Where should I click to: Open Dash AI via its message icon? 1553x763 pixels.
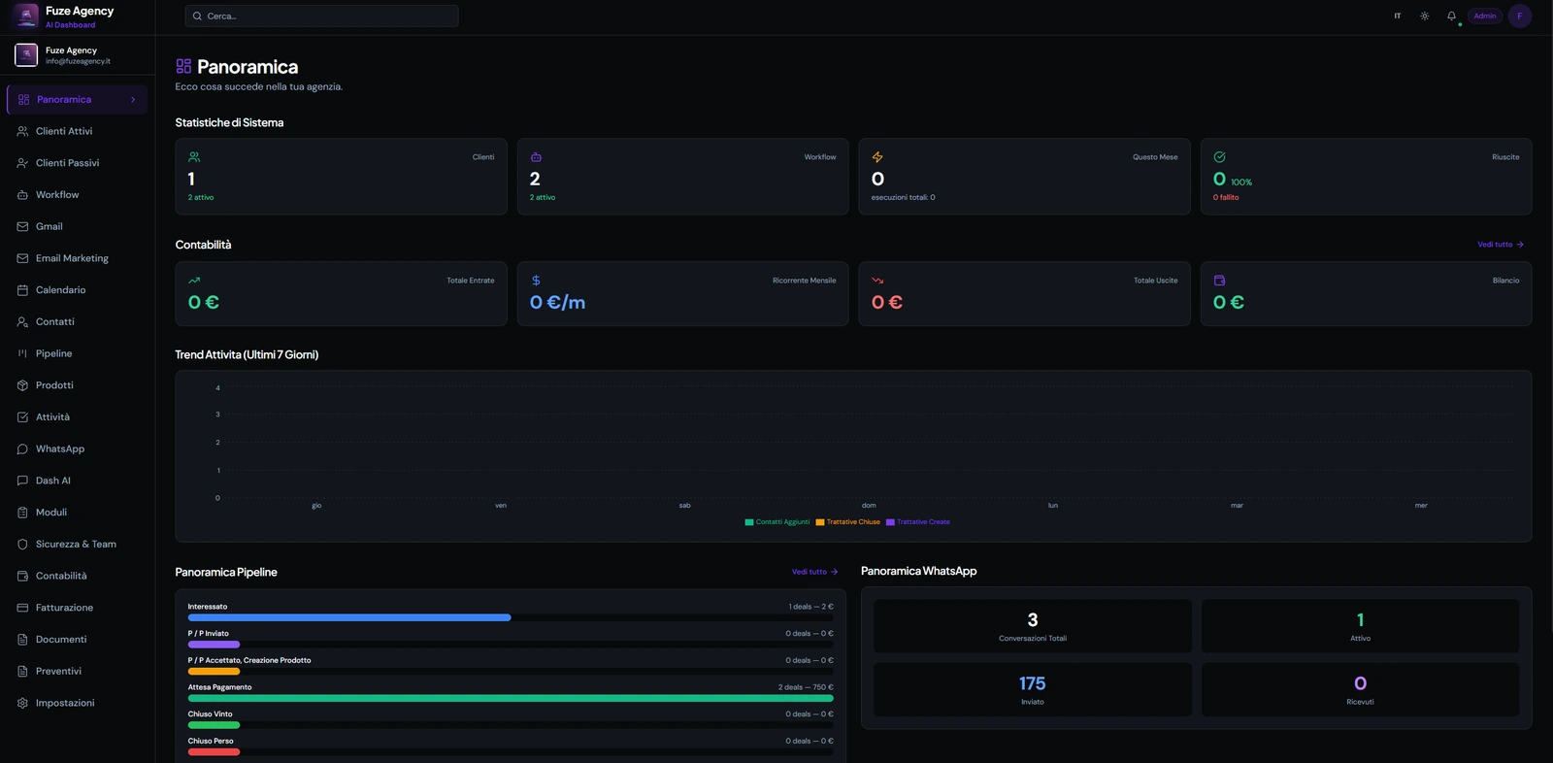22,481
